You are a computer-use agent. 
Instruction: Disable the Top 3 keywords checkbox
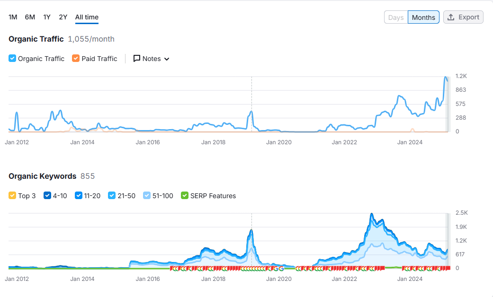coord(12,196)
